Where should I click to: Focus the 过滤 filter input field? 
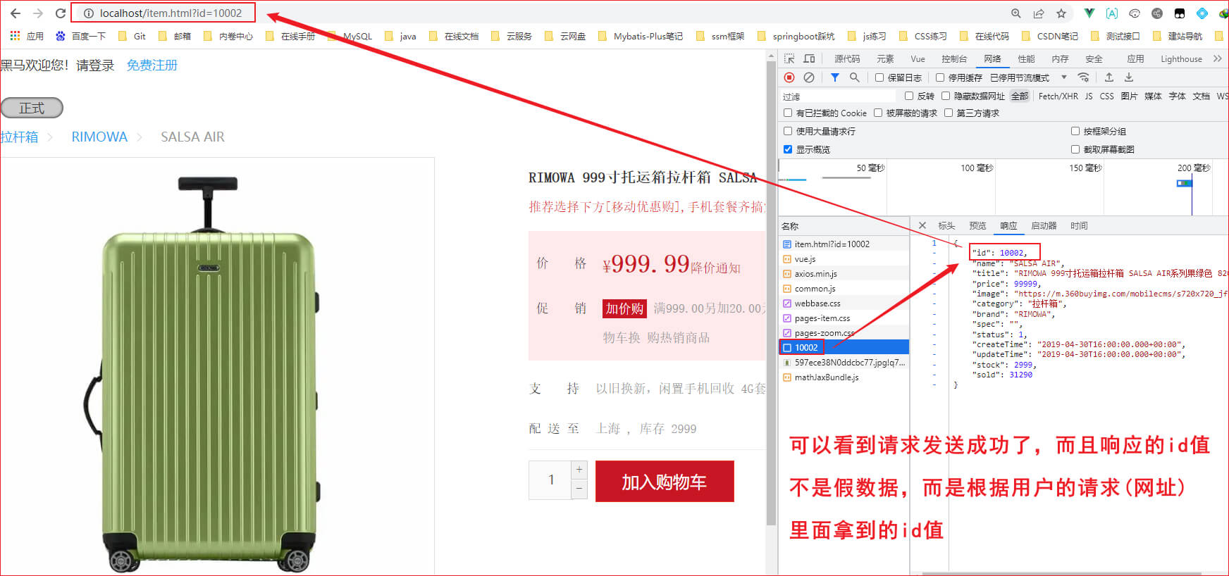839,96
